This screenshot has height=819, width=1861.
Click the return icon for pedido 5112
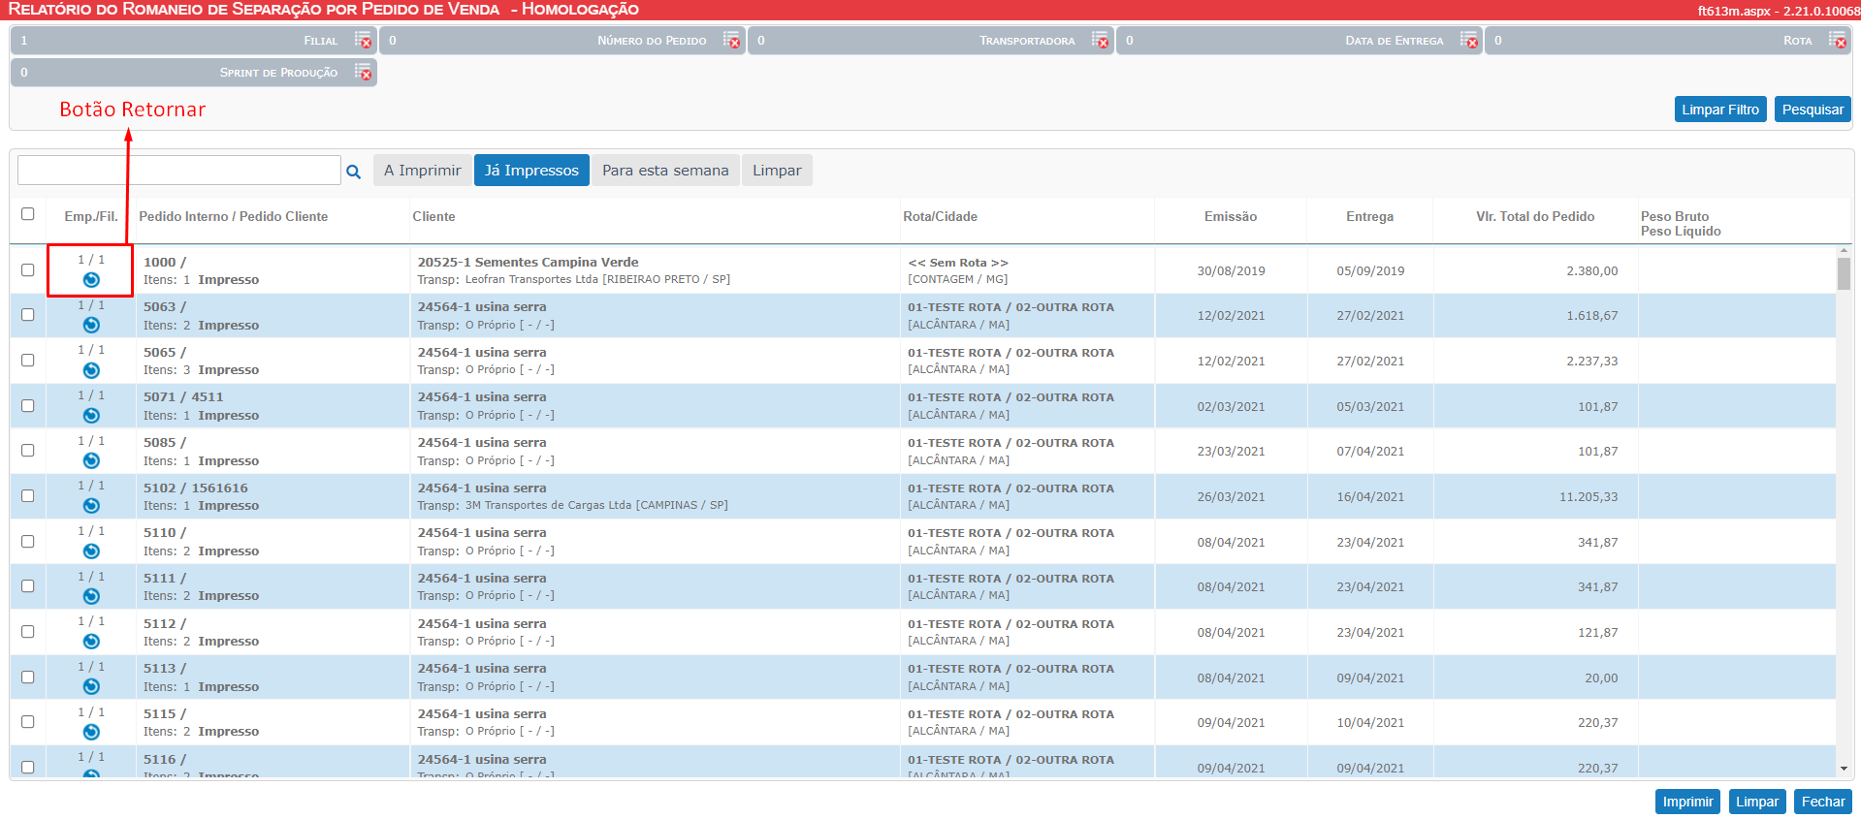click(91, 642)
